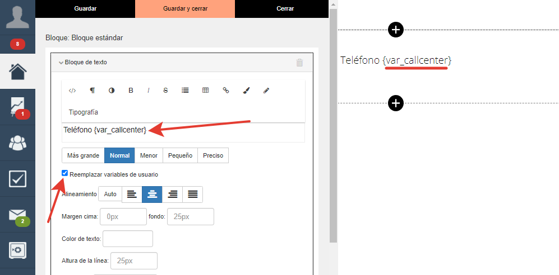
Task: Click Guardar y cerrar
Action: 185,8
